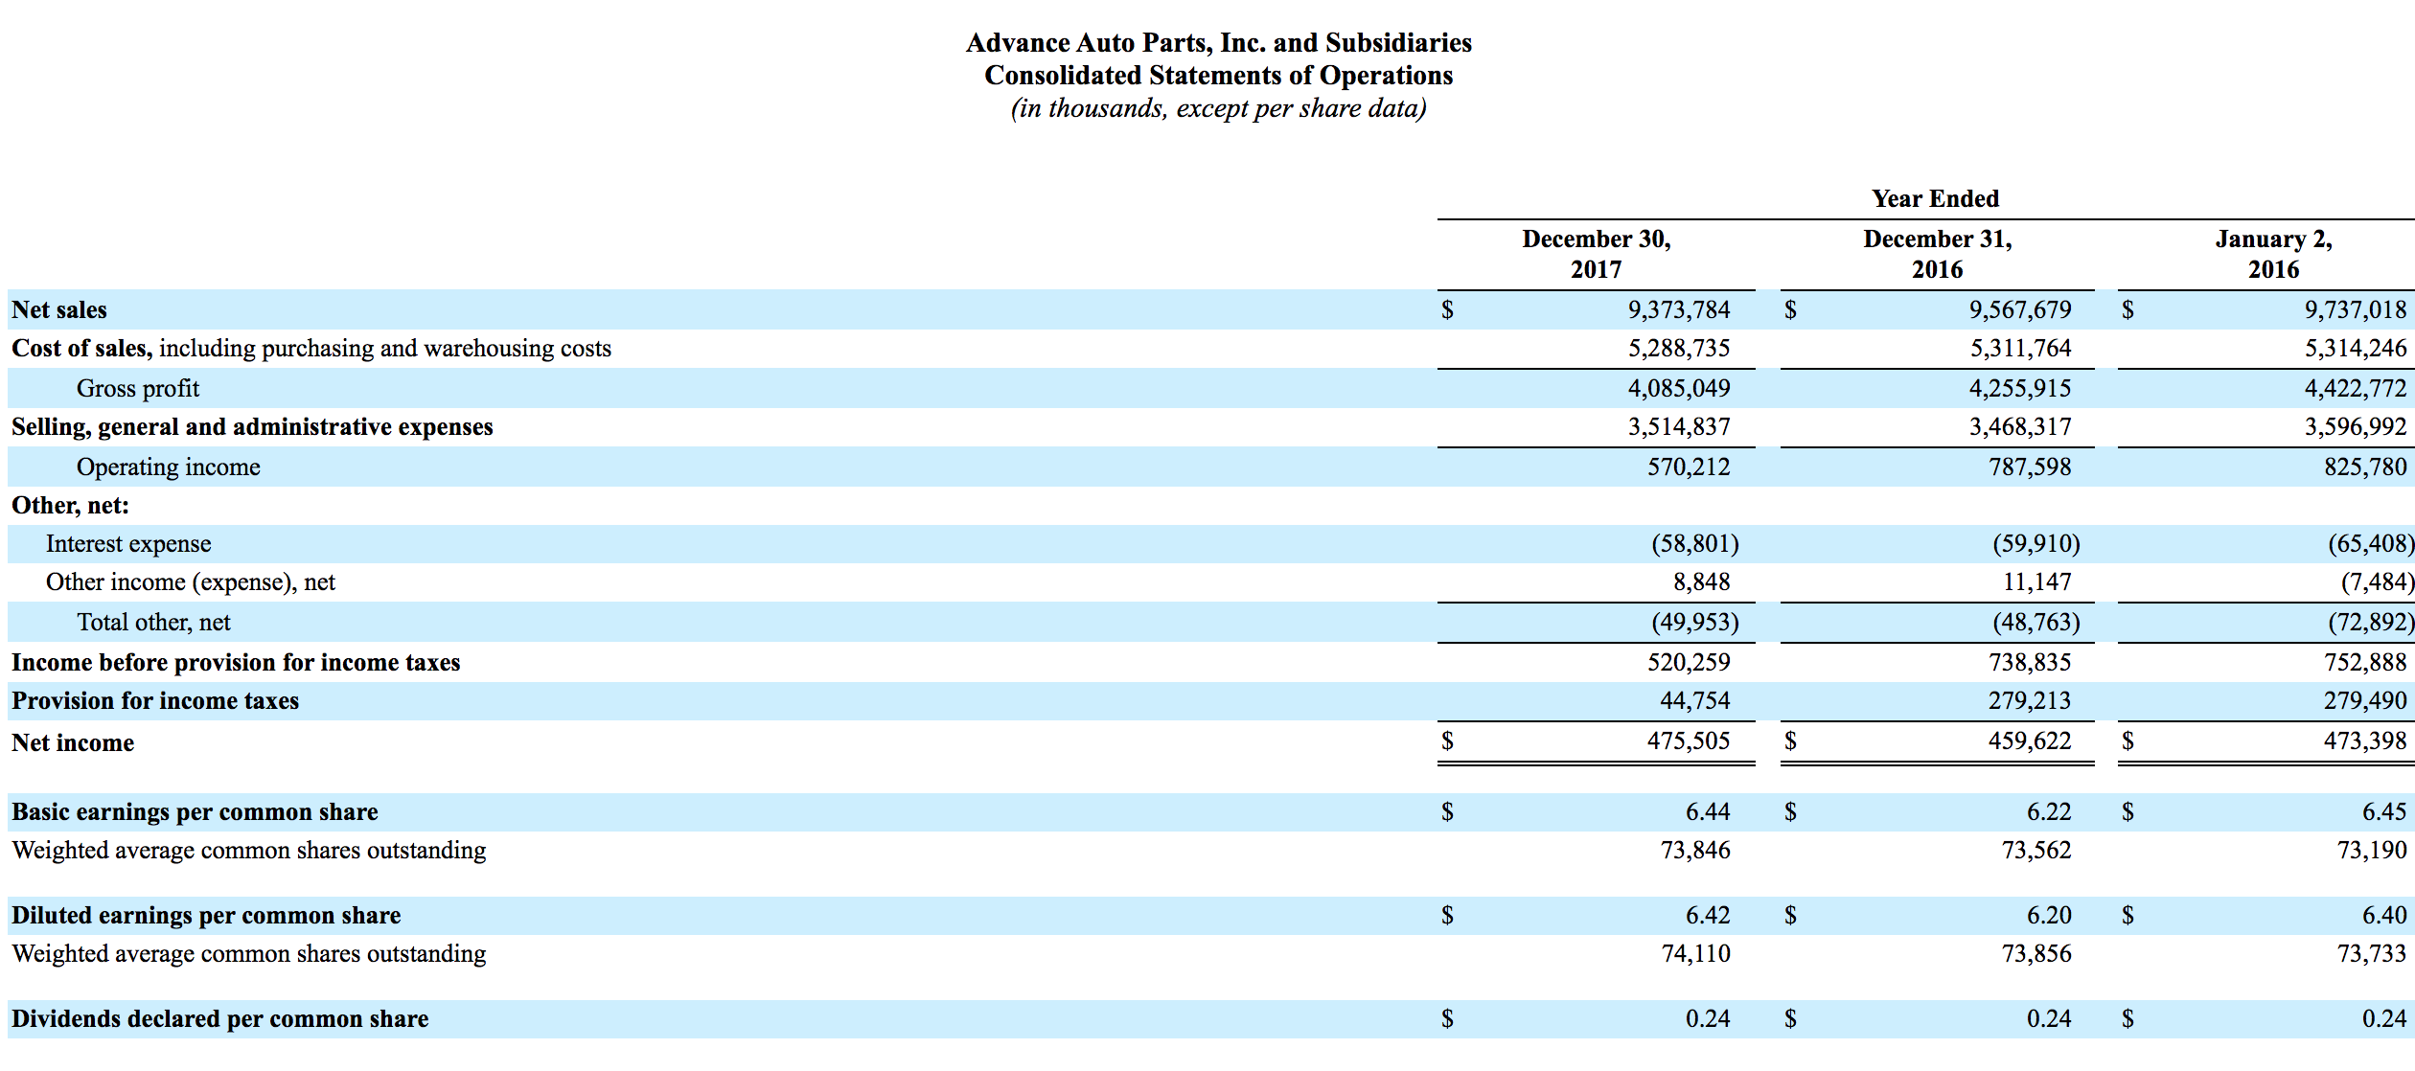2415x1071 pixels.
Task: Select tax provision value 44,754
Action: point(1695,701)
